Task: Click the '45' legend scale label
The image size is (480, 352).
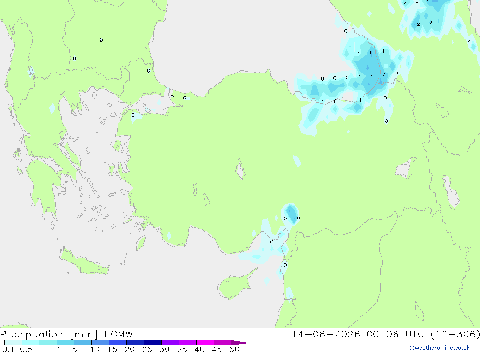Action: coord(217,349)
